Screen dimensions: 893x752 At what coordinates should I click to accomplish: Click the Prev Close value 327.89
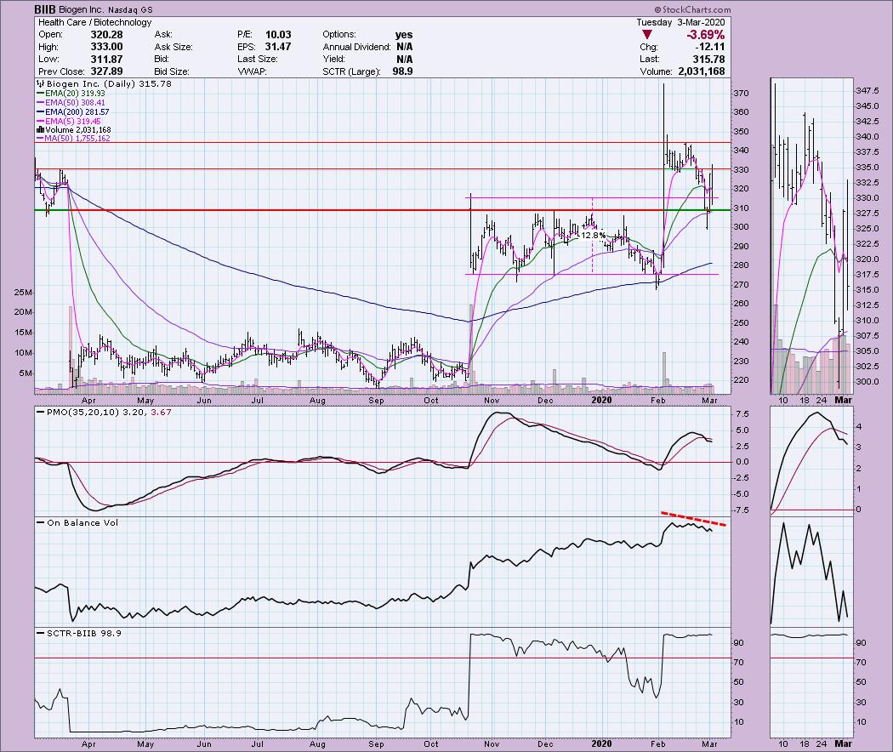[x=106, y=71]
